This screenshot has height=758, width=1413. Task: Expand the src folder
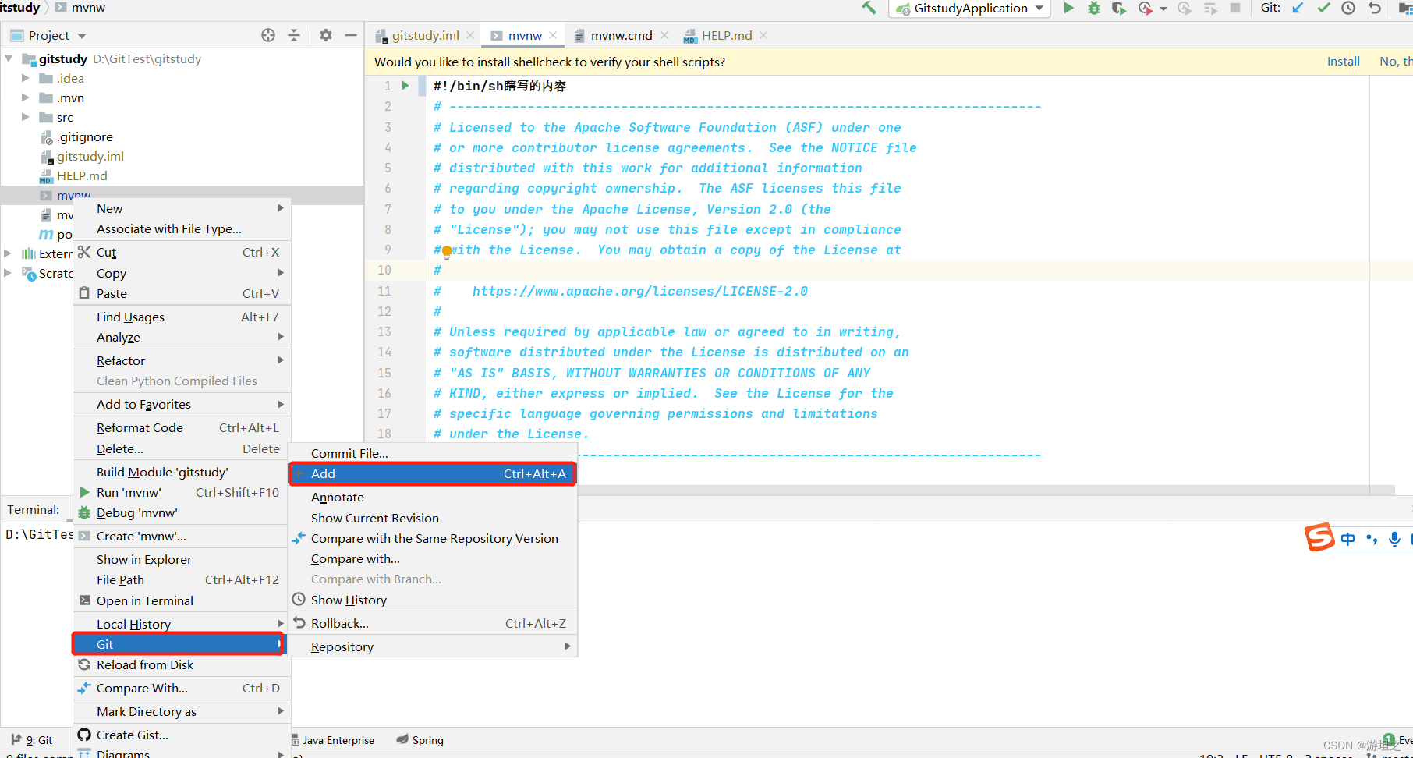[x=25, y=117]
